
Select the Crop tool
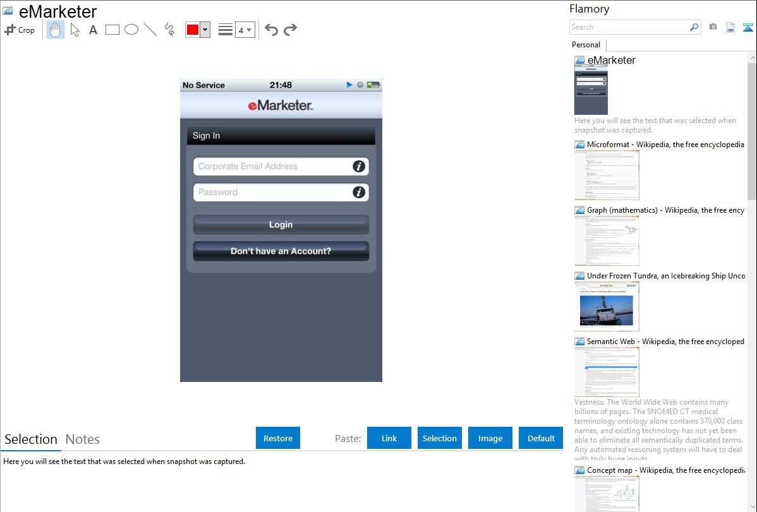pyautogui.click(x=20, y=30)
